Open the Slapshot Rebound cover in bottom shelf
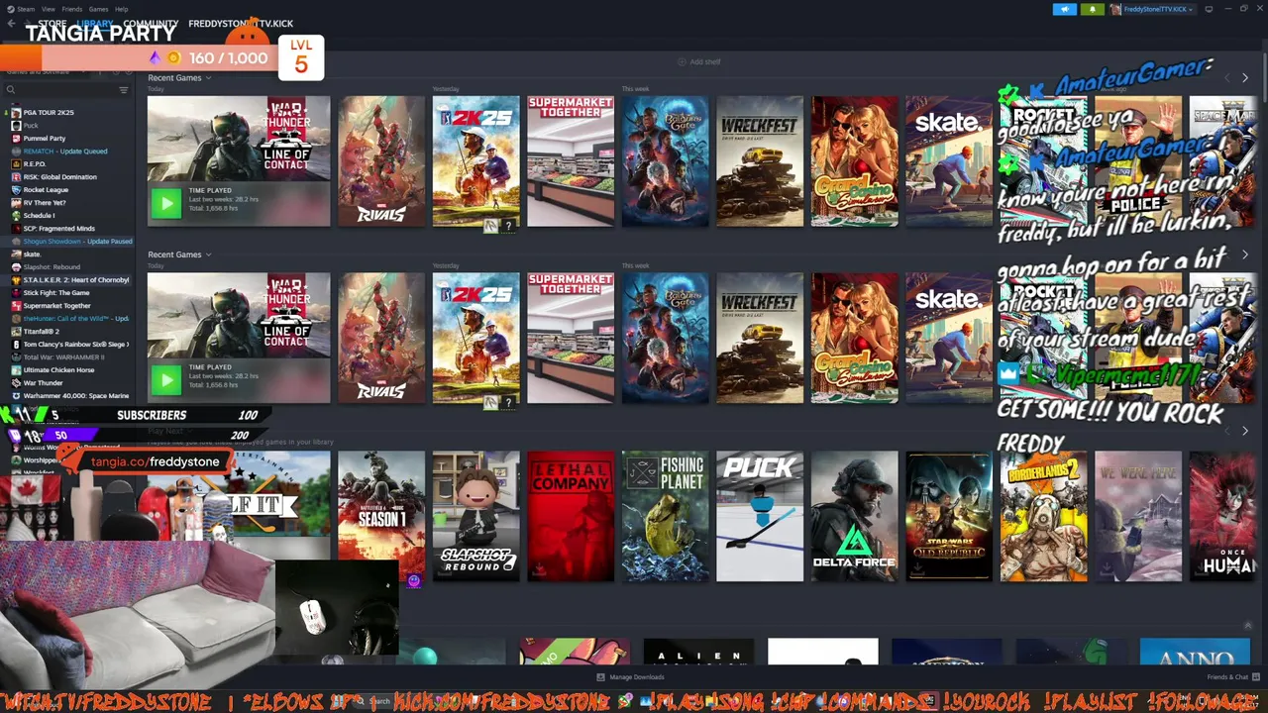The width and height of the screenshot is (1268, 713). click(x=475, y=516)
